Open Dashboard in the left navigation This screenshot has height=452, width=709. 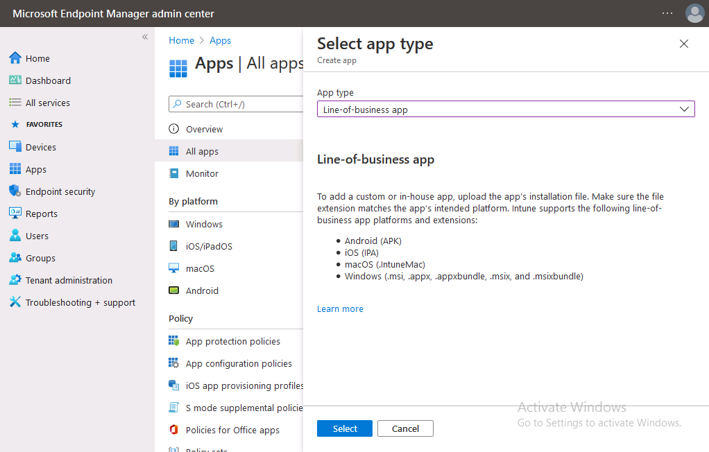48,80
